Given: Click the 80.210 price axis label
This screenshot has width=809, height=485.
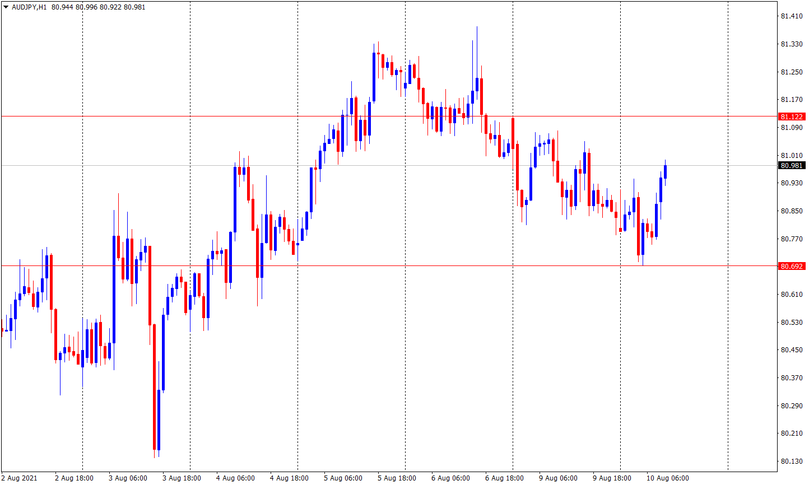Looking at the screenshot, I should click(792, 433).
